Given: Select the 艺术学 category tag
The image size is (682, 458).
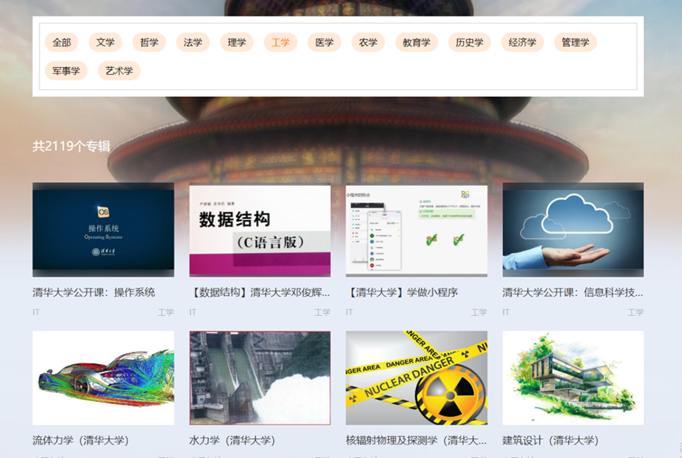Looking at the screenshot, I should [119, 71].
